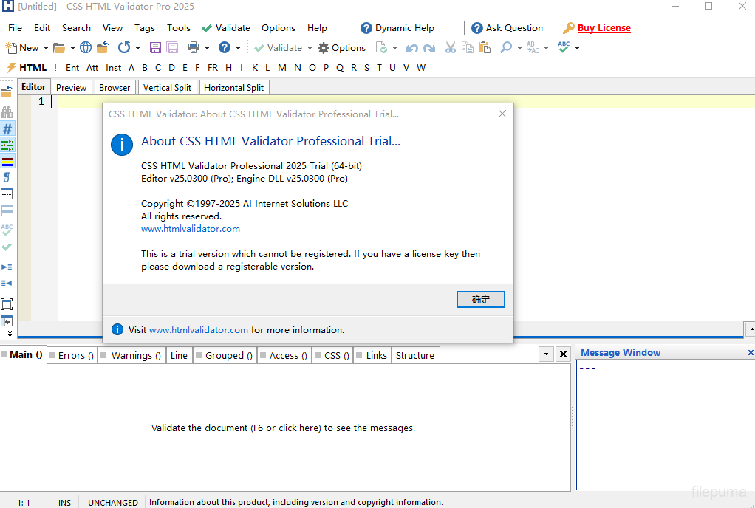Click the lightning bolt HTML tag icon

11,68
